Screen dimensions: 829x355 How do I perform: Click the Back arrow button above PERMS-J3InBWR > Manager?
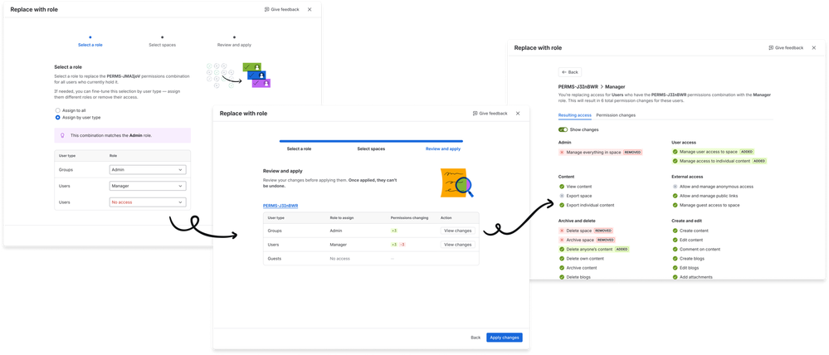click(570, 72)
